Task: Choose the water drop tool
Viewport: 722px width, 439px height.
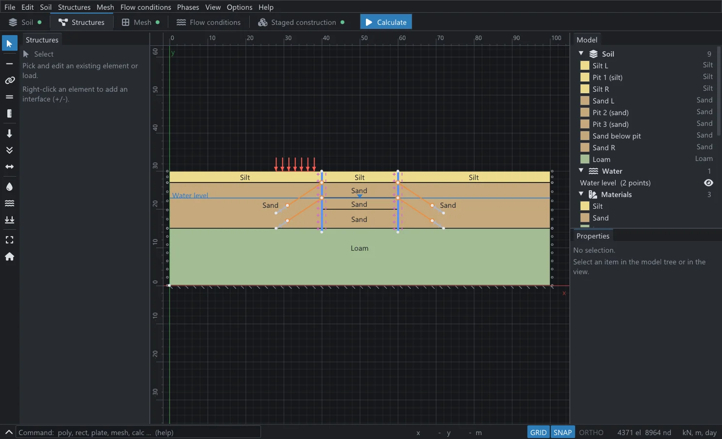Action: click(9, 186)
